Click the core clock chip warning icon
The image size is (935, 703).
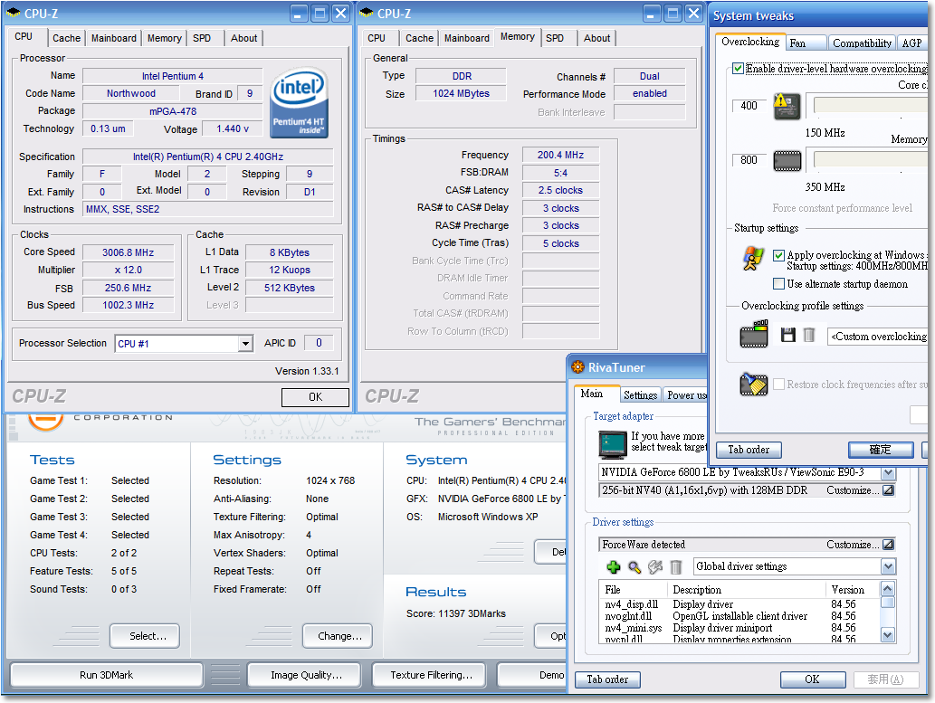pyautogui.click(x=787, y=107)
